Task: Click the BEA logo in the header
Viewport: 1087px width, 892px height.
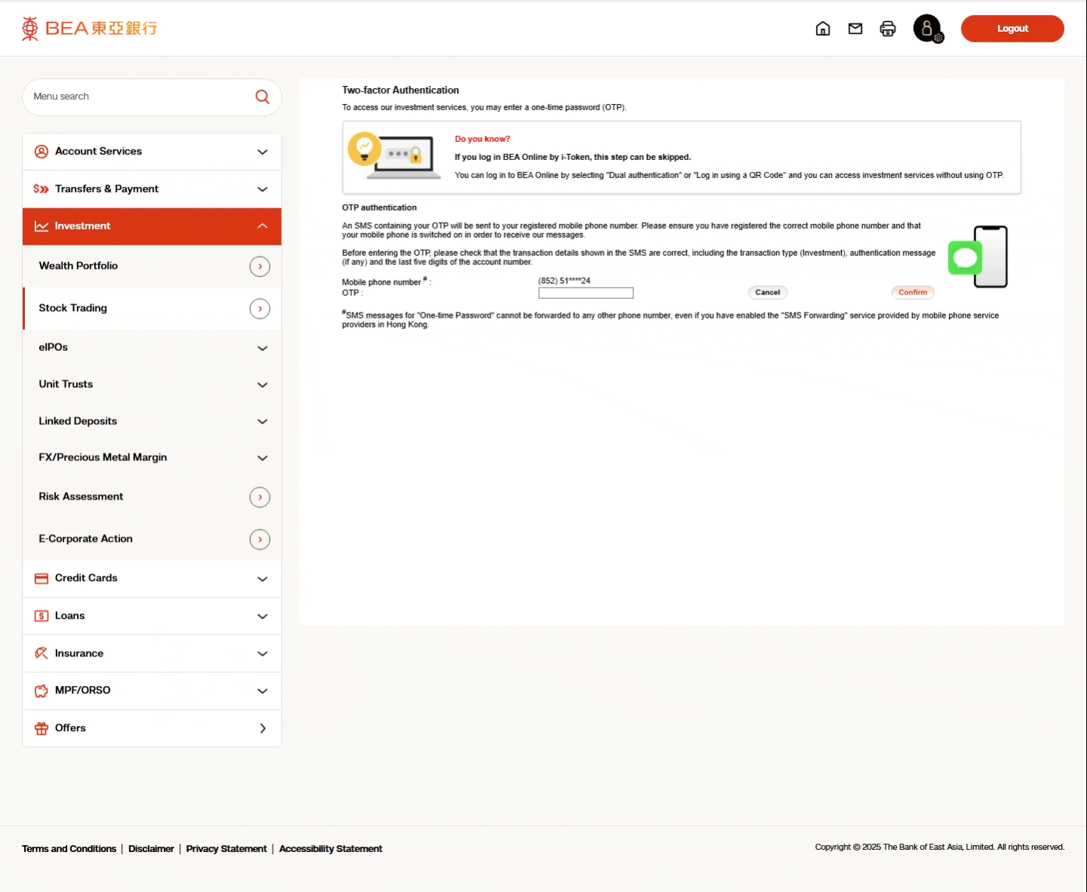Action: pyautogui.click(x=89, y=29)
